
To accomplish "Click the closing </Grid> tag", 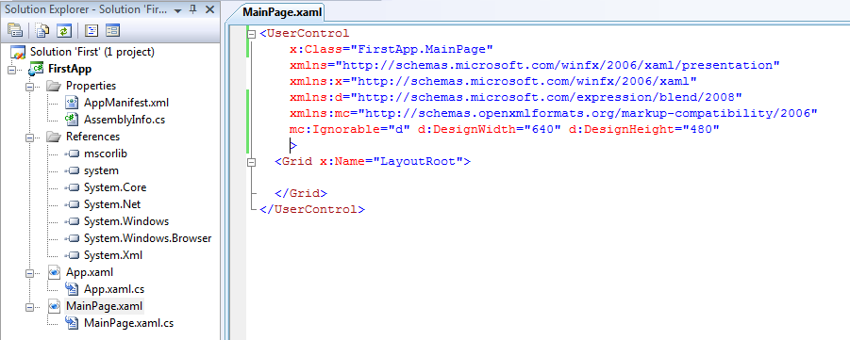I will click(301, 193).
